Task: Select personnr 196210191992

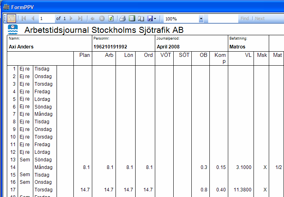Action: pyautogui.click(x=110, y=47)
